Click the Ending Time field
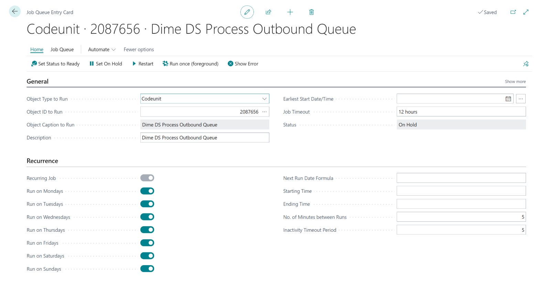Viewport: 547px width, 292px height. 461,204
